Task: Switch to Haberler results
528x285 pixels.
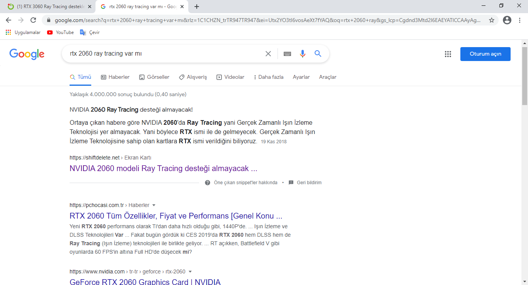Action: coord(115,77)
